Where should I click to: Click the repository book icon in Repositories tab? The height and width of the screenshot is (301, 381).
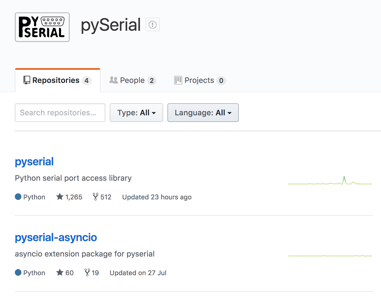pos(27,80)
